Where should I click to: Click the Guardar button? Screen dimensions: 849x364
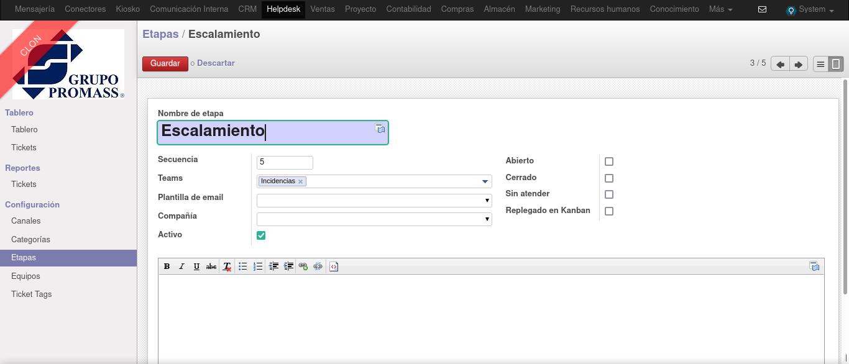point(165,63)
